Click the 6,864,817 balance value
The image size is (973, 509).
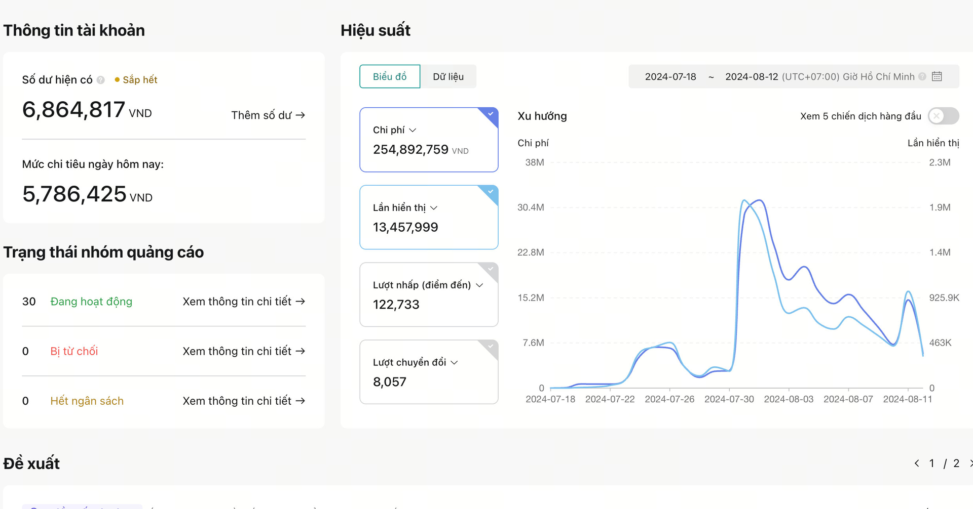click(x=73, y=110)
